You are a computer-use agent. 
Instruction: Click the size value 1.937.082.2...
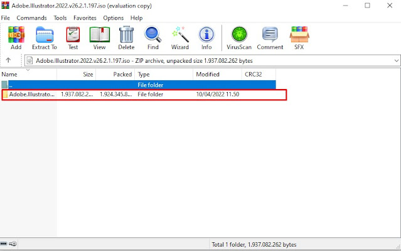pos(77,94)
